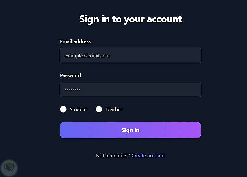Screen dimensions: 247x177
Task: Click the "Teacher" label text
Action: (x=114, y=109)
